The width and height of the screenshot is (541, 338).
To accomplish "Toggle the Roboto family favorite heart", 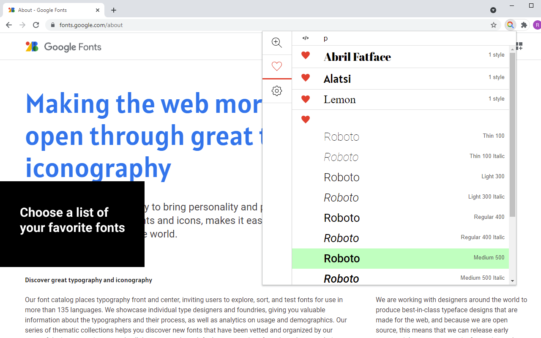I will click(x=306, y=120).
